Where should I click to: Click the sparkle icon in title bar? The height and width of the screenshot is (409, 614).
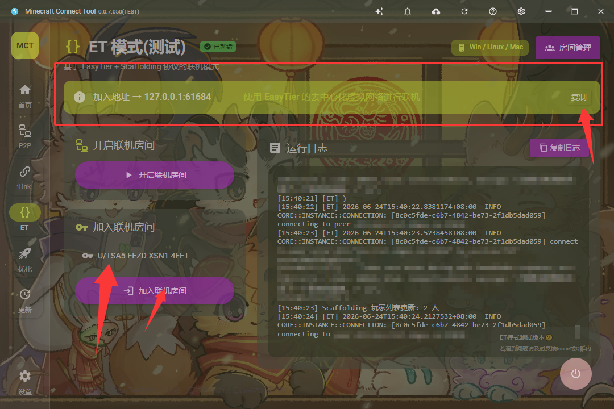click(379, 11)
